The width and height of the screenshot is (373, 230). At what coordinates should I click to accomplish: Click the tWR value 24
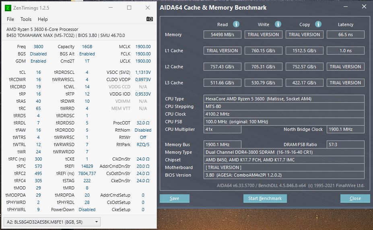pyautogui.click(x=38, y=152)
